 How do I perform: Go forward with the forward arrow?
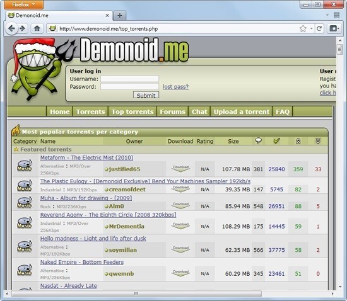[x=22, y=28]
